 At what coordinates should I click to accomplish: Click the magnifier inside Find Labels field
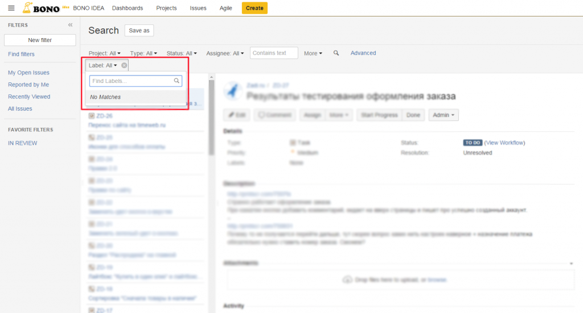point(177,81)
